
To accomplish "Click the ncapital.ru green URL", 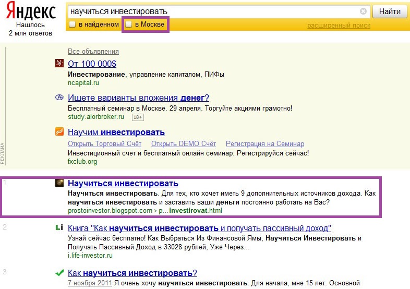I will click(x=83, y=82).
